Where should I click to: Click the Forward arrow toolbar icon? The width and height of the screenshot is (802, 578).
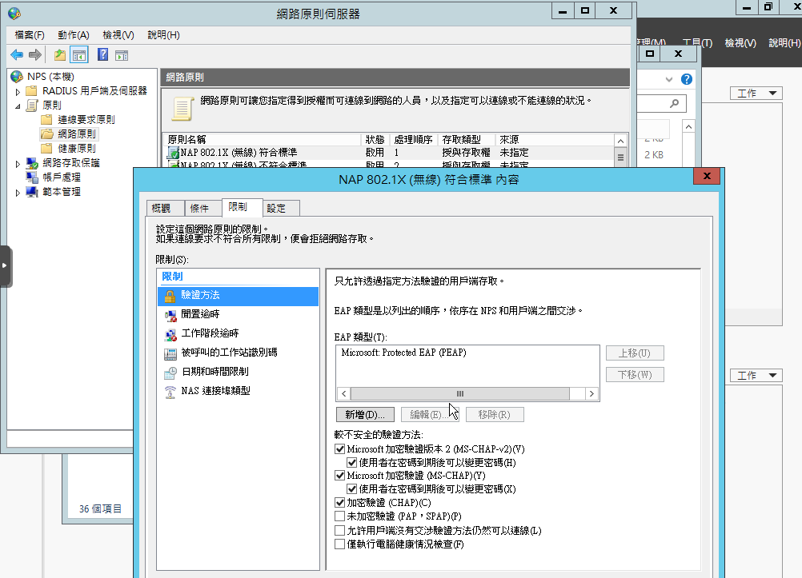[34, 54]
